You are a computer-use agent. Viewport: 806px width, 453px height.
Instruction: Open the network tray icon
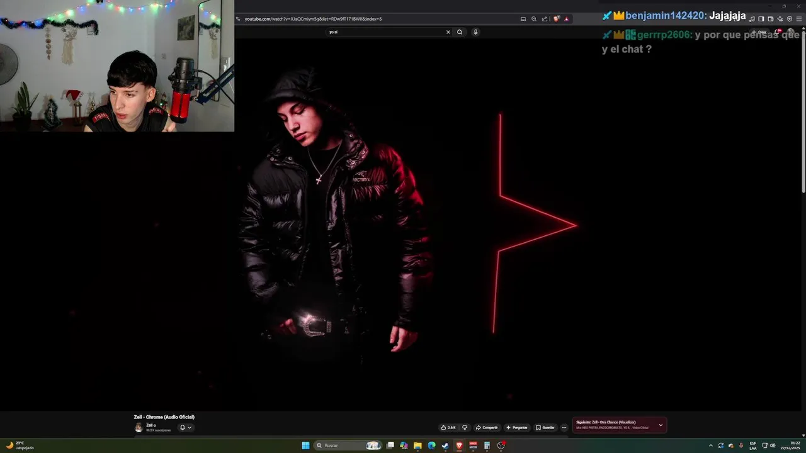coord(765,445)
